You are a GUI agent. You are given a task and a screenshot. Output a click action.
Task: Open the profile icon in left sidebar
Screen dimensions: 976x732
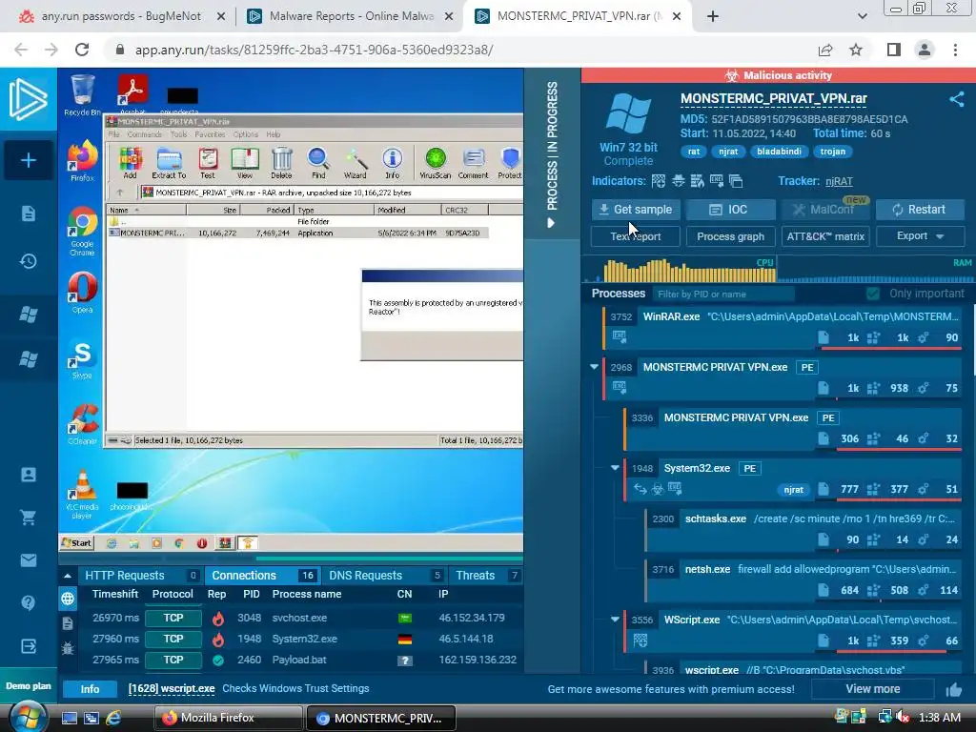point(28,475)
